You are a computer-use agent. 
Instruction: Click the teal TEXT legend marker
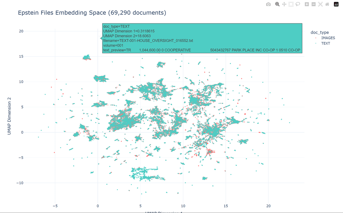[x=315, y=43]
